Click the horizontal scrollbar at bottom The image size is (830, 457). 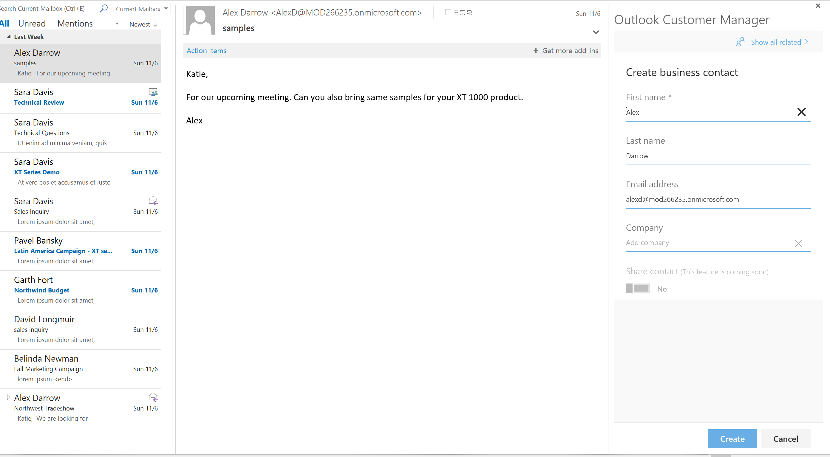(x=721, y=456)
